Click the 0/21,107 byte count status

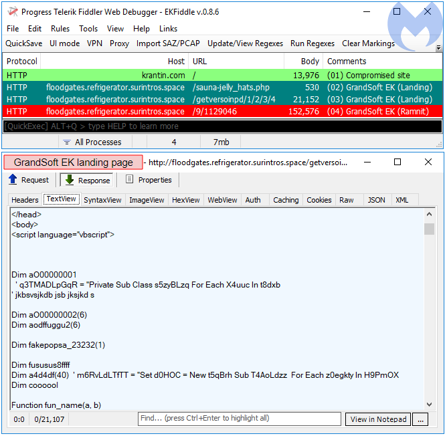49,419
